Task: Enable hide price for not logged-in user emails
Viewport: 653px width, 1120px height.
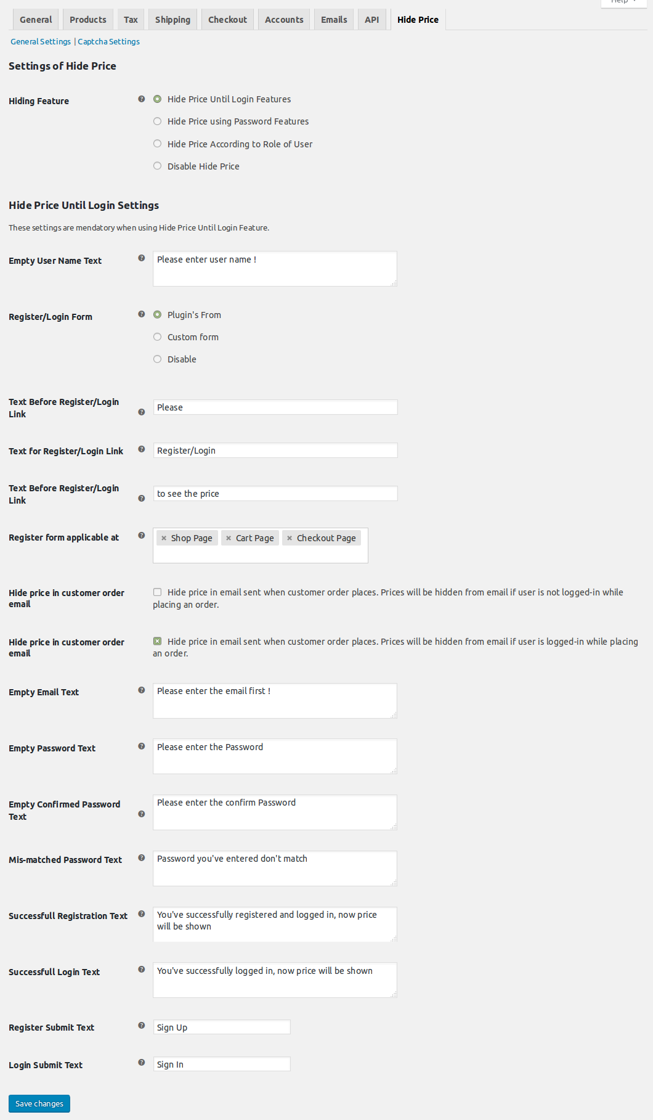Action: (x=158, y=592)
